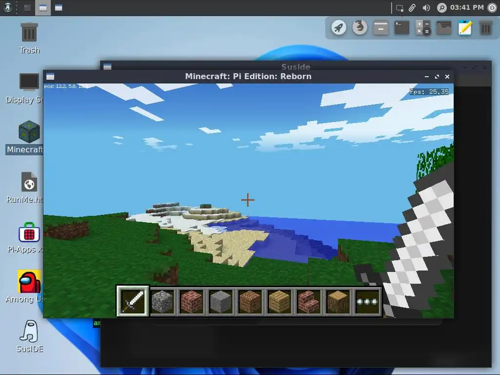The height and width of the screenshot is (375, 500).
Task: Switch to terminal task in top panel
Action: point(27,8)
